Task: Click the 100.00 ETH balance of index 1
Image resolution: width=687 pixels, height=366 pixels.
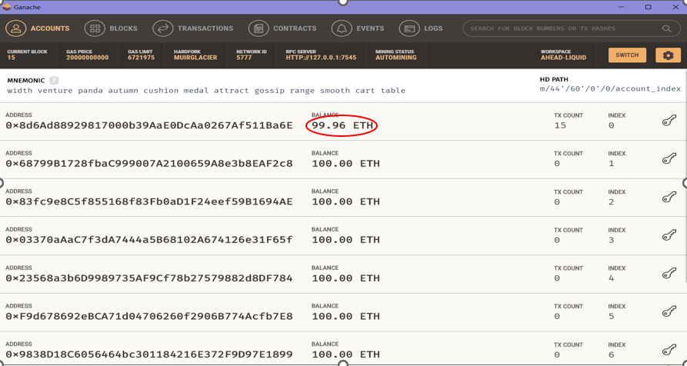Action: [x=345, y=164]
